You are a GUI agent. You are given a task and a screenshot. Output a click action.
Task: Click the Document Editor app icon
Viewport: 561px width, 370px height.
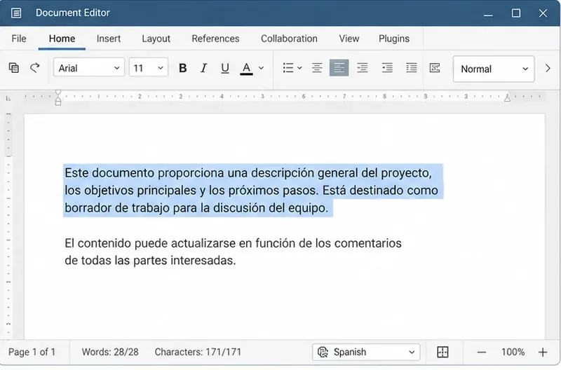point(16,13)
